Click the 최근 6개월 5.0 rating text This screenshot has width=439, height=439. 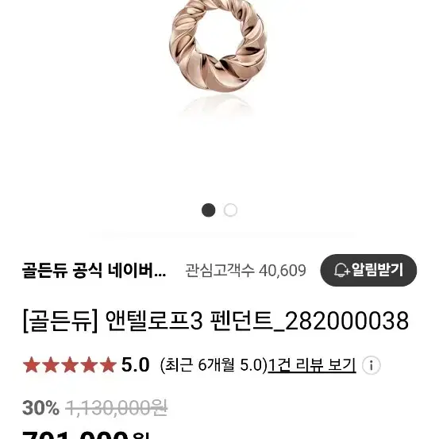click(214, 365)
